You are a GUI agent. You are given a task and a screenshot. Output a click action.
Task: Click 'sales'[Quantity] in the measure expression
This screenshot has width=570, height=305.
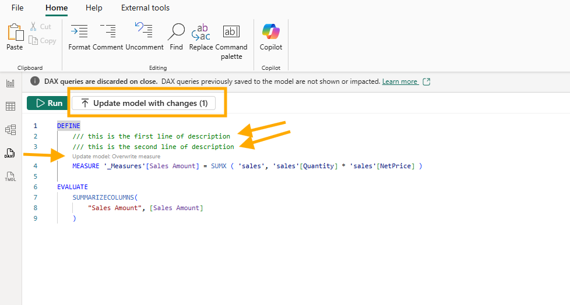coord(305,166)
